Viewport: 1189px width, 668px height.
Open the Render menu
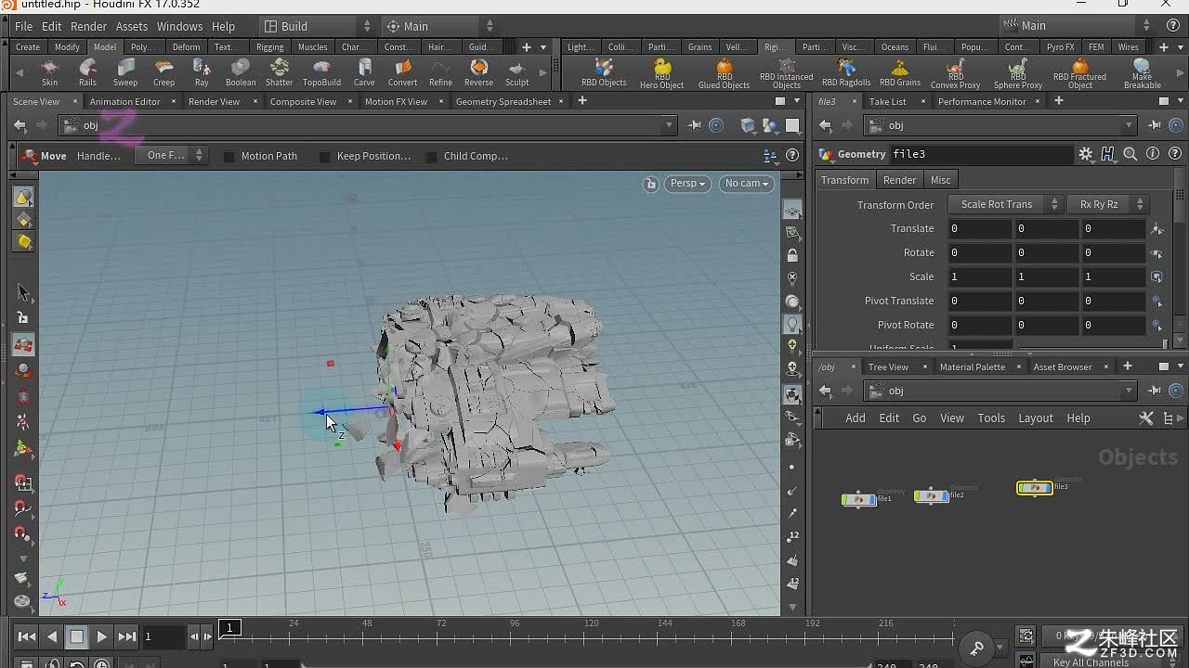point(88,26)
